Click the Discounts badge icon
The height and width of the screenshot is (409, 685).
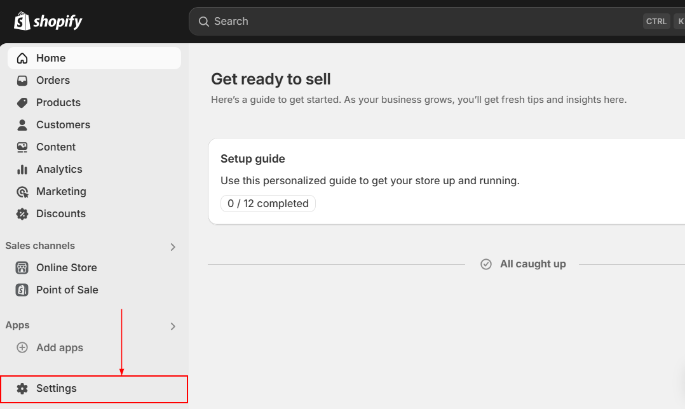22,214
